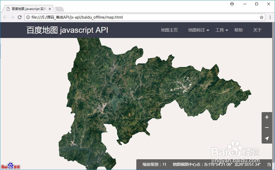Bookmark page with the star icon
Viewport: 275px width, 170px height.
click(x=262, y=17)
